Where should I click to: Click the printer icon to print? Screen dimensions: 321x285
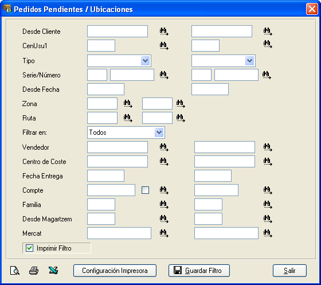(x=34, y=271)
